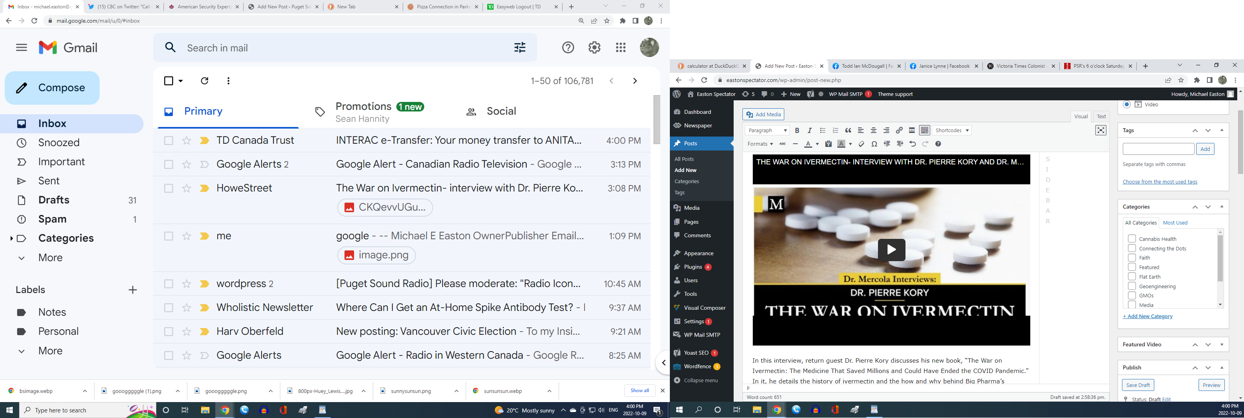This screenshot has width=1244, height=418.
Task: Star the HoweStreet email
Action: tap(187, 189)
